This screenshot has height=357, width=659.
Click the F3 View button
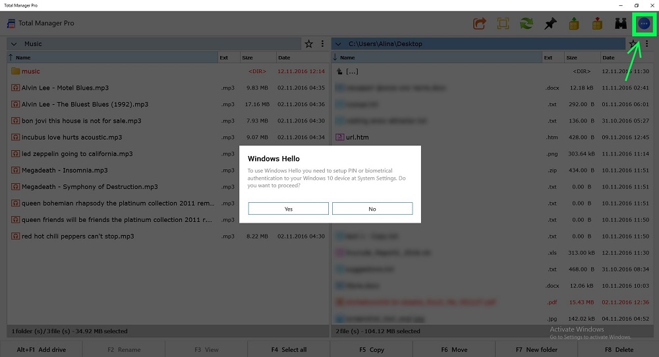click(206, 350)
